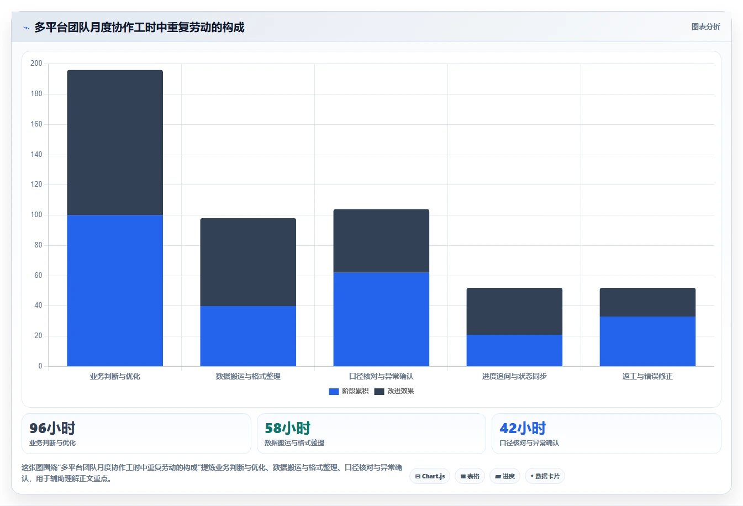The width and height of the screenshot is (743, 506).
Task: Click the y-axis value 100
Action: [36, 215]
